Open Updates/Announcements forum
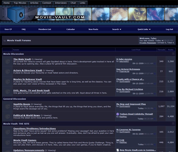The height and width of the screenshot is (152, 178). coord(29,150)
